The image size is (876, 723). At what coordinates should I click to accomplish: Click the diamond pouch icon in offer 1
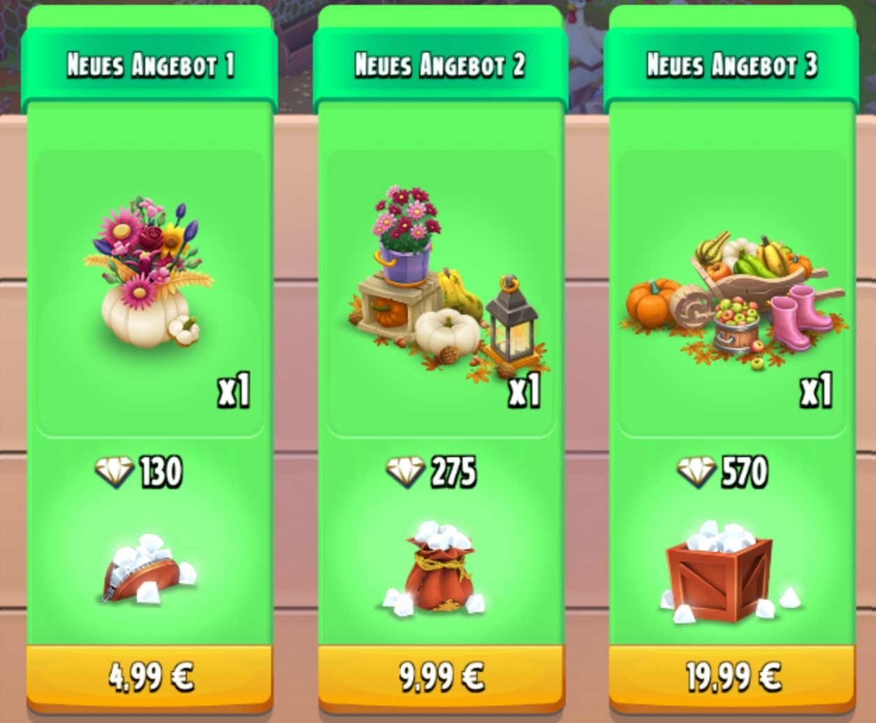tap(149, 569)
